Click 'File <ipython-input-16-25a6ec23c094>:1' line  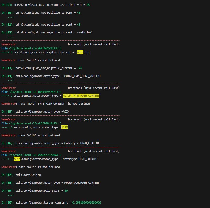31,155
